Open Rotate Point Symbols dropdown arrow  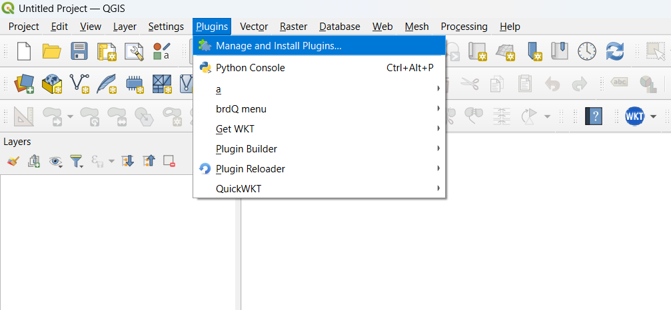coord(547,116)
